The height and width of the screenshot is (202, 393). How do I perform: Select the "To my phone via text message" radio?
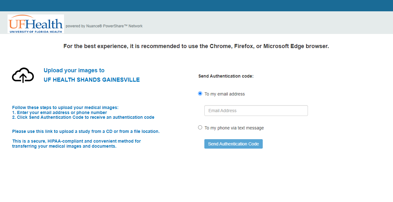coord(200,128)
